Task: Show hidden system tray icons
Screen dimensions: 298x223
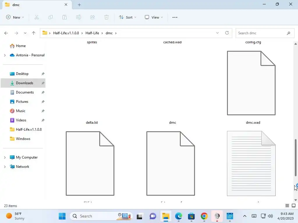Action: pyautogui.click(x=245, y=216)
